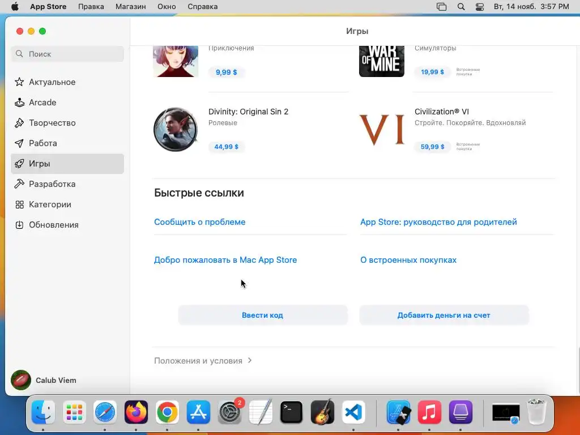Click the Поиск search field
This screenshot has width=580, height=435.
[x=67, y=54]
